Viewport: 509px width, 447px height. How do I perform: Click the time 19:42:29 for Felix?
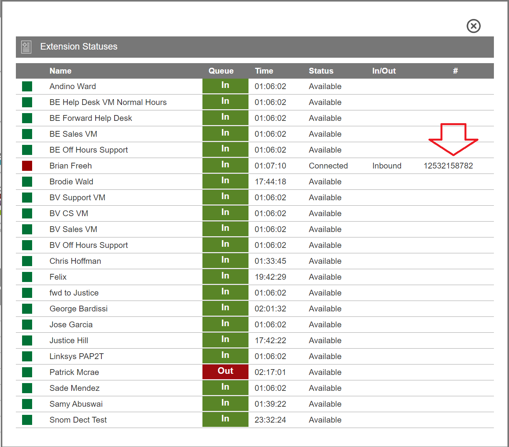pyautogui.click(x=270, y=277)
